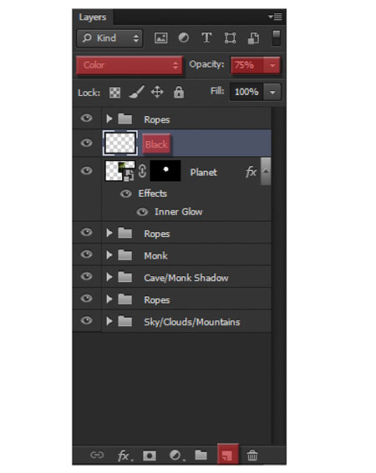The height and width of the screenshot is (473, 376).
Task: Select the Cave/Monk Shadow group name
Action: pos(186,278)
